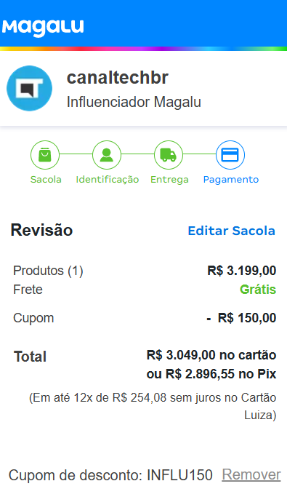Select the Sacola shopping bag step icon

point(45,155)
